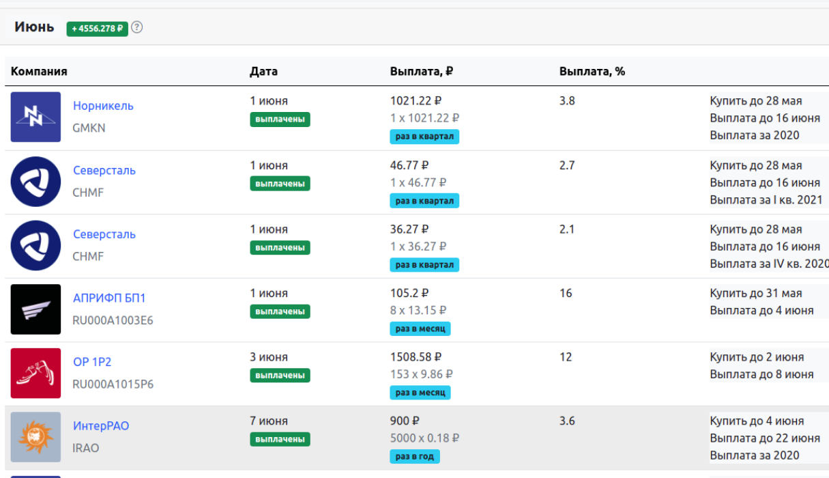Click the Дата column header
829x478 pixels.
point(263,71)
